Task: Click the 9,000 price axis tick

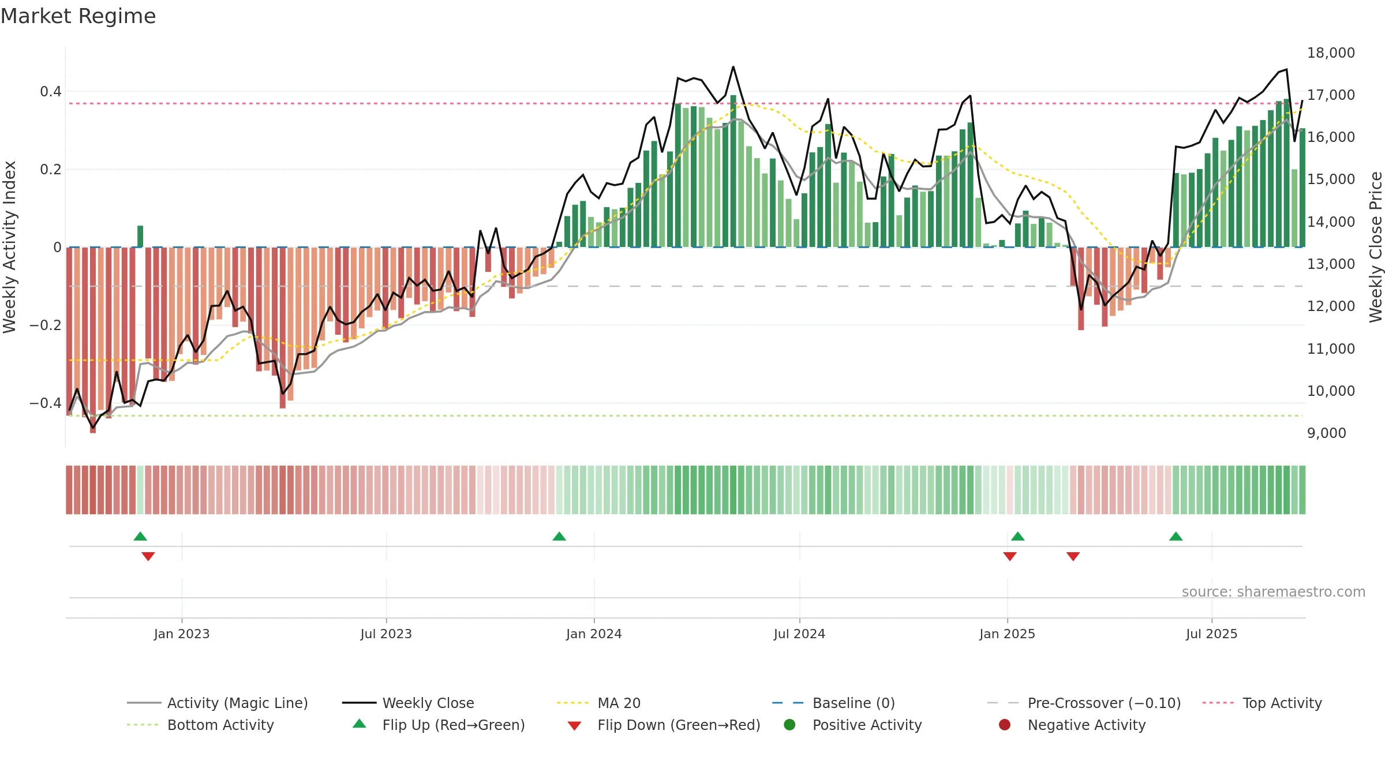Action: (1327, 433)
